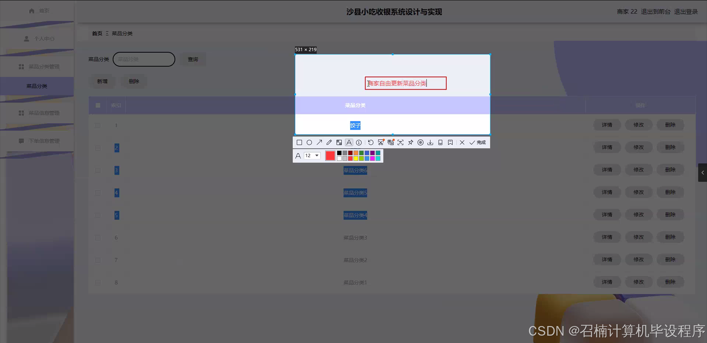Check the checkbox for row 1 饺子
This screenshot has width=707, height=343.
point(98,125)
